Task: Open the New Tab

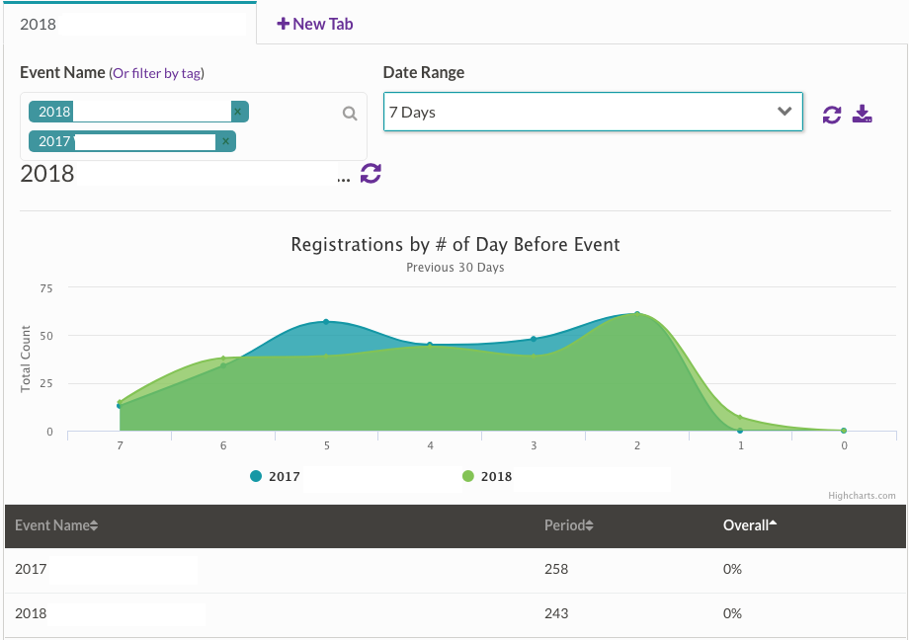Action: pos(315,24)
